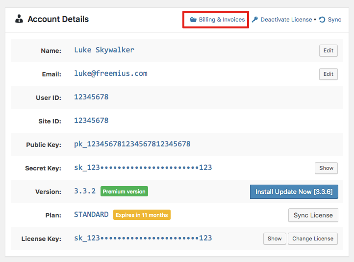Screen dimensions: 354x262
Task: Click the person icon beside Account Details
Action: pyautogui.click(x=19, y=20)
